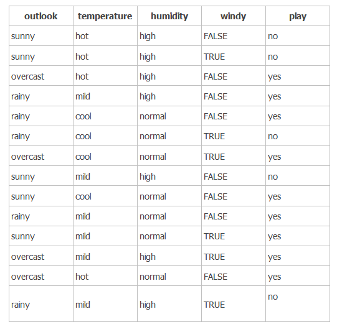Image resolution: width=337 pixels, height=327 pixels.
Task: Click the 'no' cell in the bottom row
Action: point(273,297)
